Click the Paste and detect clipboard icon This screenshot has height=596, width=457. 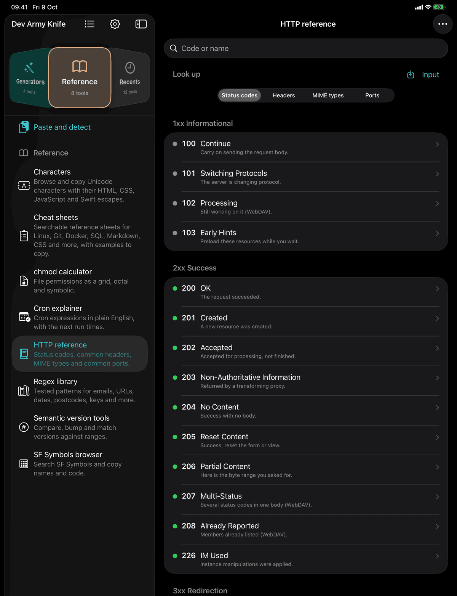point(24,127)
